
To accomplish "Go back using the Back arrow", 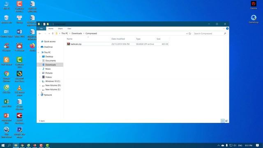I will pos(40,34).
